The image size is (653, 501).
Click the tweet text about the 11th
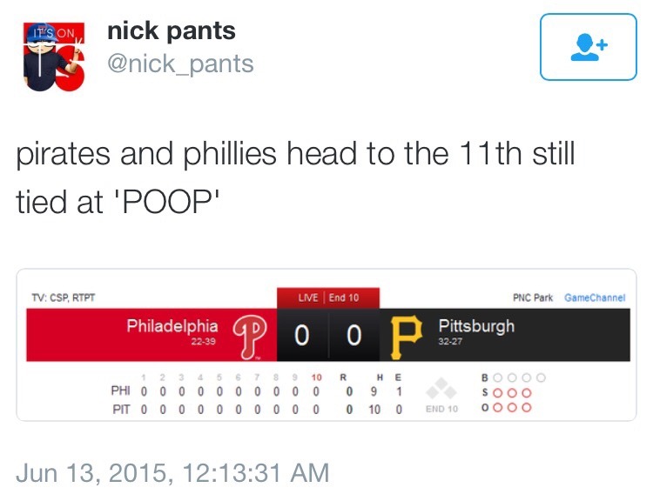click(x=296, y=177)
